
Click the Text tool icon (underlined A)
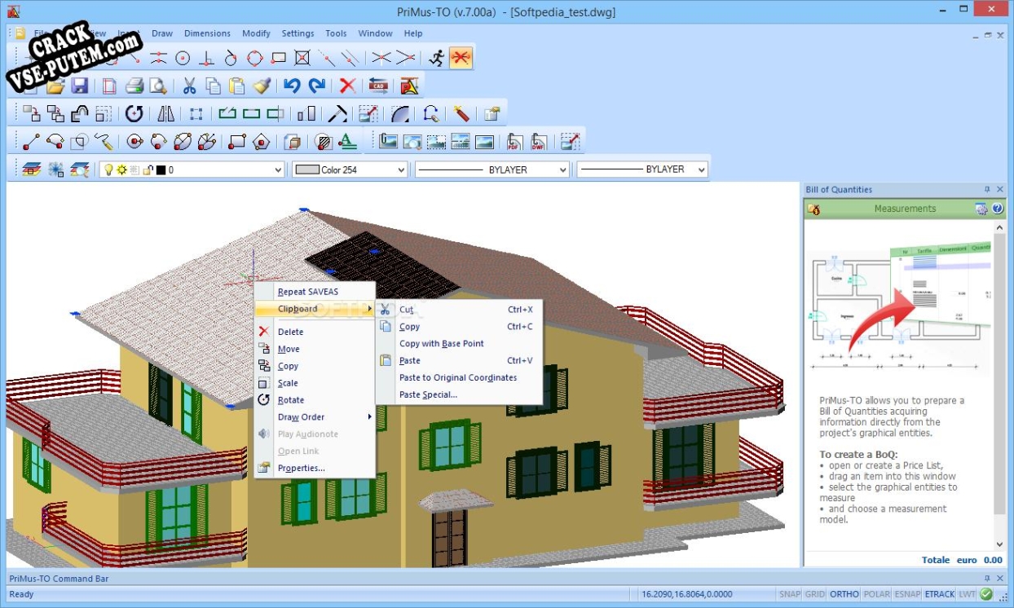348,141
